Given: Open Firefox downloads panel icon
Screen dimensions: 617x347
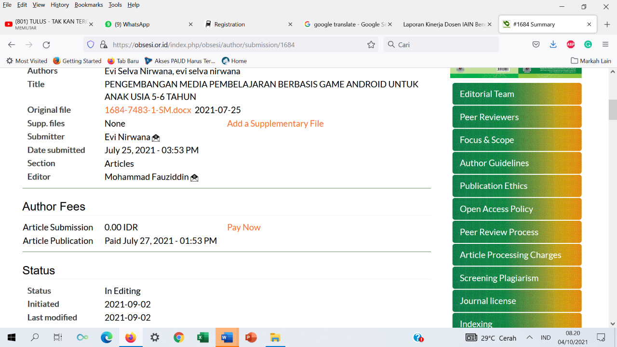Looking at the screenshot, I should (553, 45).
